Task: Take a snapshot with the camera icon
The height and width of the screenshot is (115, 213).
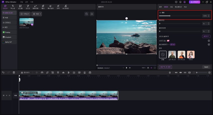Action: 148,68
